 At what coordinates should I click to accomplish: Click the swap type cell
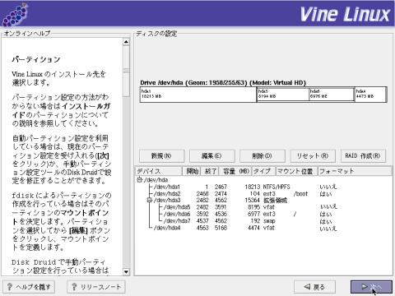[269, 221]
